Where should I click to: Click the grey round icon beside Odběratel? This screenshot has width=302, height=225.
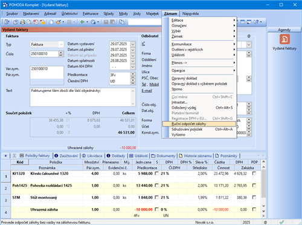(x=249, y=36)
